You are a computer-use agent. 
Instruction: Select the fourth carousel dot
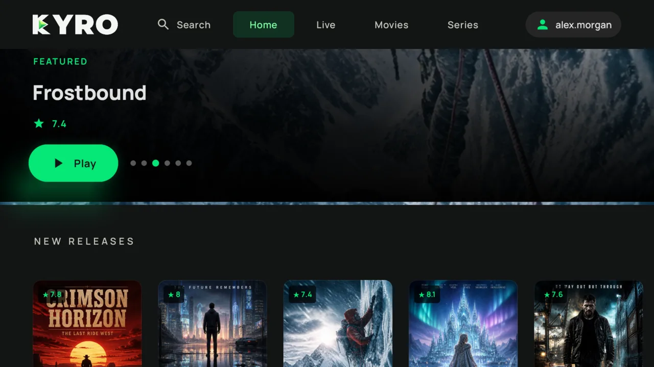167,163
